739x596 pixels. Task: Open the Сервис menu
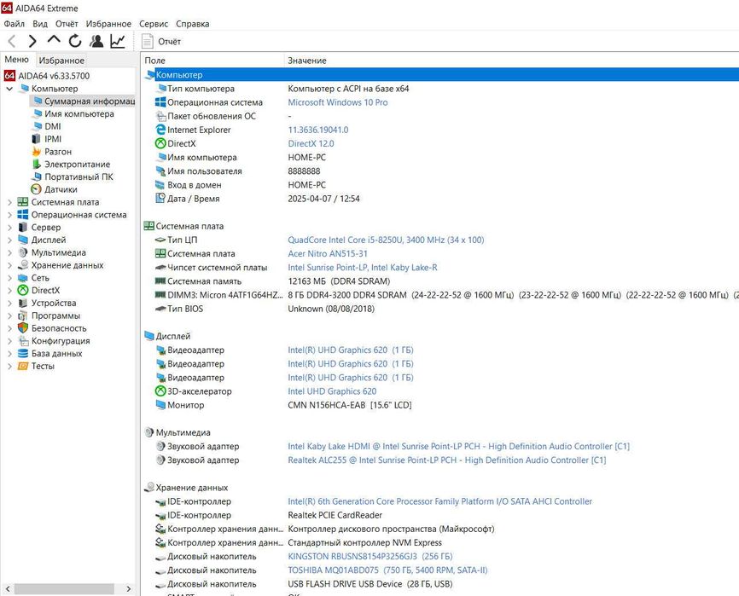coord(154,24)
